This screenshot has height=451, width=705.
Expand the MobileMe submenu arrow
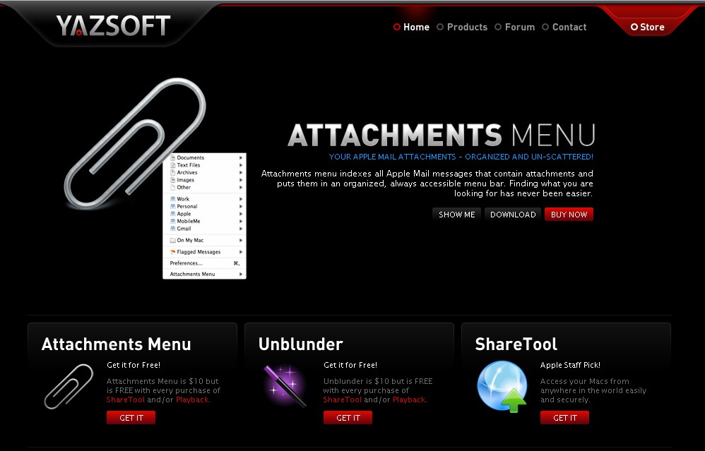coord(241,221)
